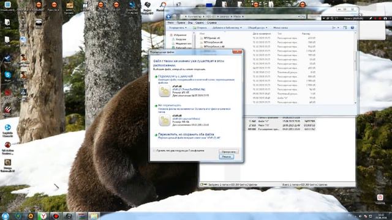Screen dimensions: 392x220
Task: Click the 'Отмена' button in move dialog
Action: point(227,157)
